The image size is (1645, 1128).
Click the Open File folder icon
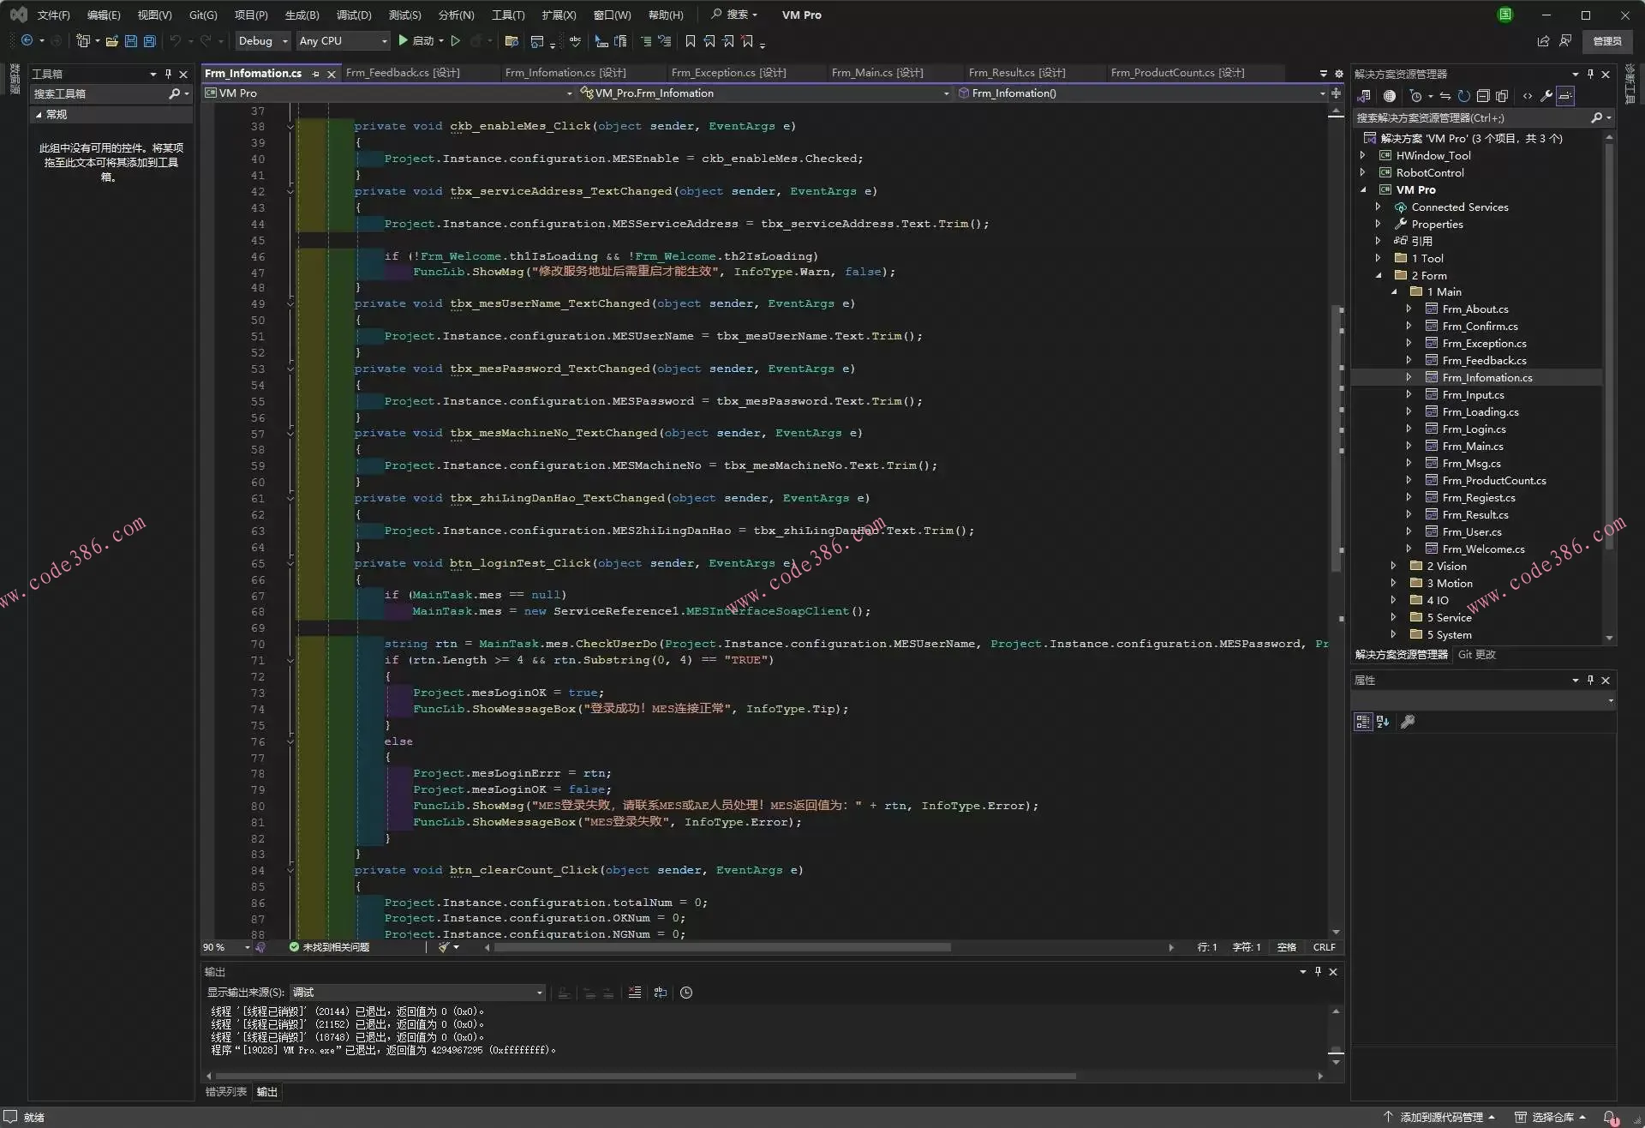(112, 41)
